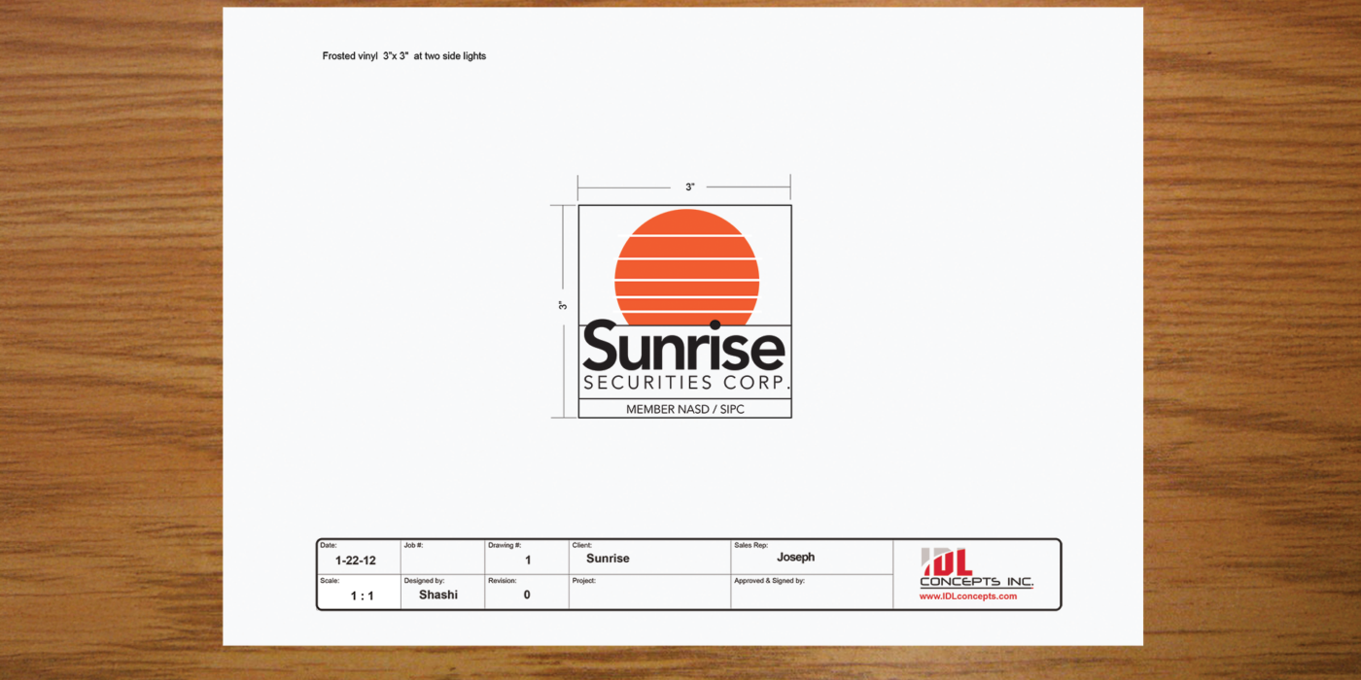The width and height of the screenshot is (1361, 680).
Task: Select the Drawing # field value 1
Action: 527,561
